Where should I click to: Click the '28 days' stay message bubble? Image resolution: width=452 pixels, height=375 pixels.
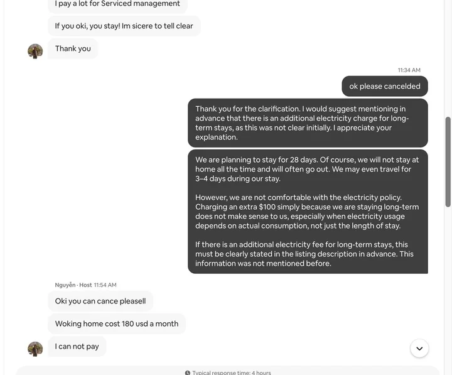pyautogui.click(x=308, y=212)
